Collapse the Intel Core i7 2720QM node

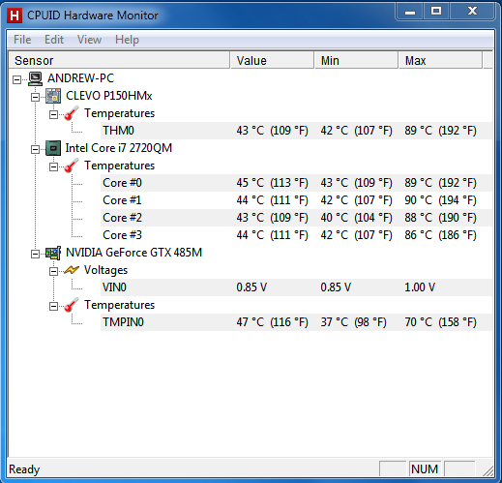35,149
